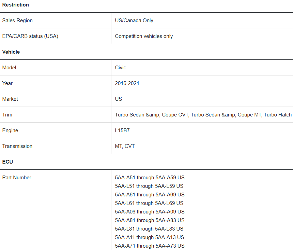This screenshot has height=250, width=293.
Task: Click part number 5AA-A51 through 5AA-A59 US
Action: click(x=150, y=178)
